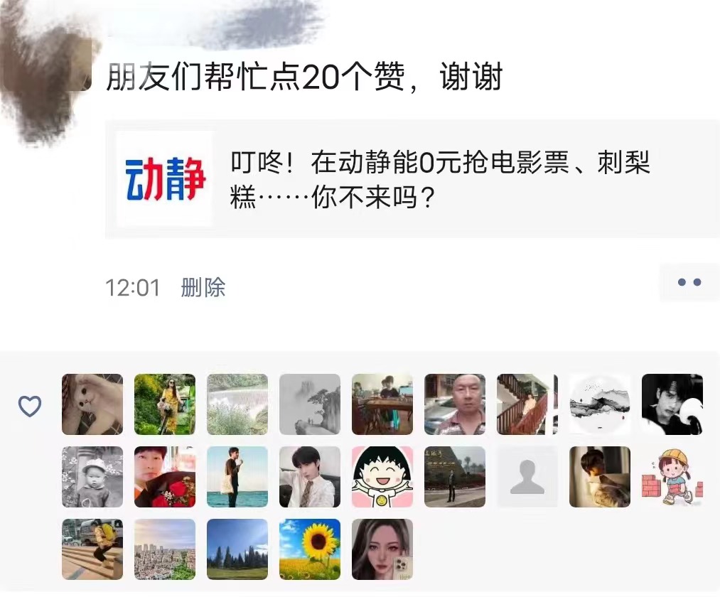
Task: Open the sunflower avatar liker profile
Action: pyautogui.click(x=310, y=549)
